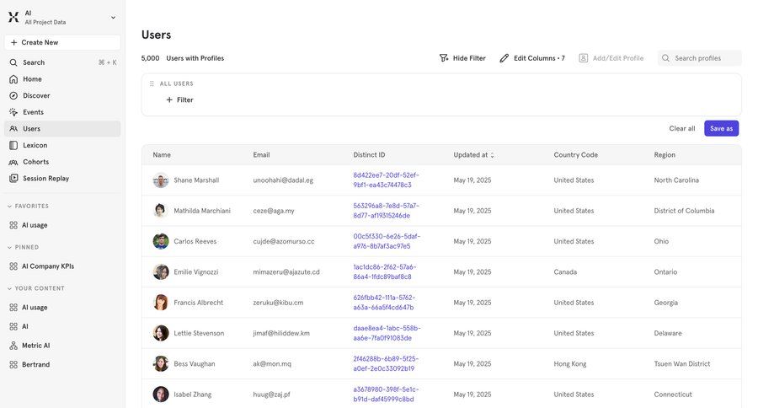Image resolution: width=758 pixels, height=408 pixels.
Task: Click the Edit Columns pencil icon
Action: click(x=504, y=58)
